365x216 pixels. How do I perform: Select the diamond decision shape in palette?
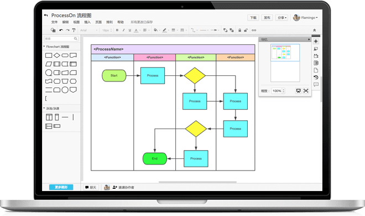(57, 55)
